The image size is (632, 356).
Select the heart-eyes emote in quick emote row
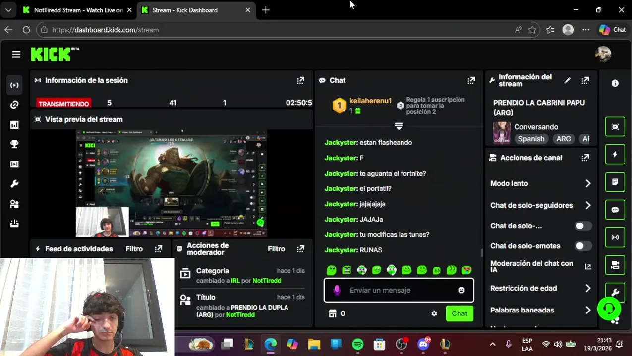click(466, 270)
